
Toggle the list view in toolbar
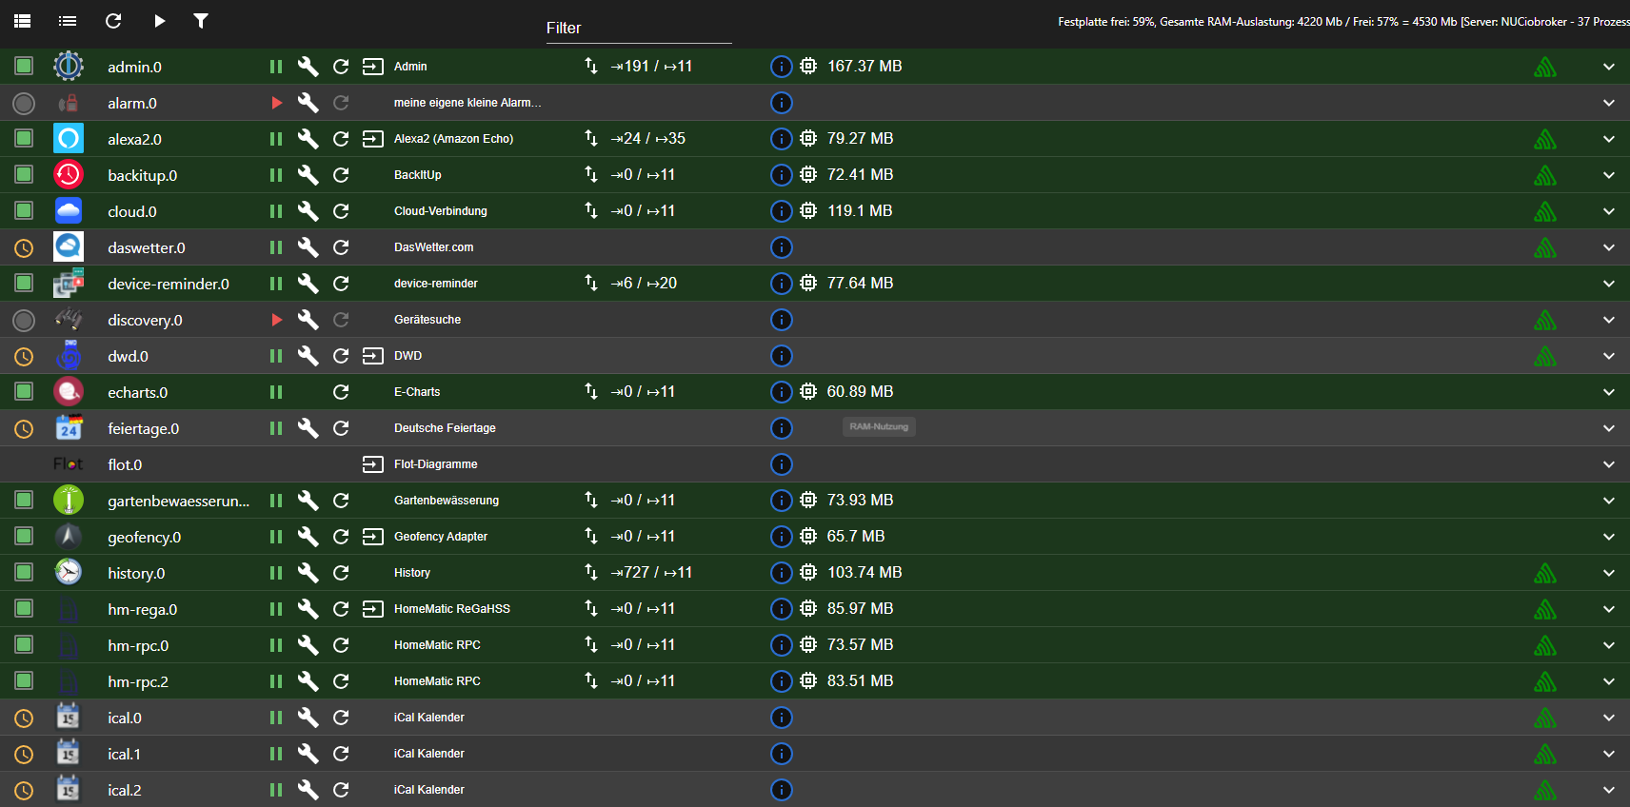[68, 21]
